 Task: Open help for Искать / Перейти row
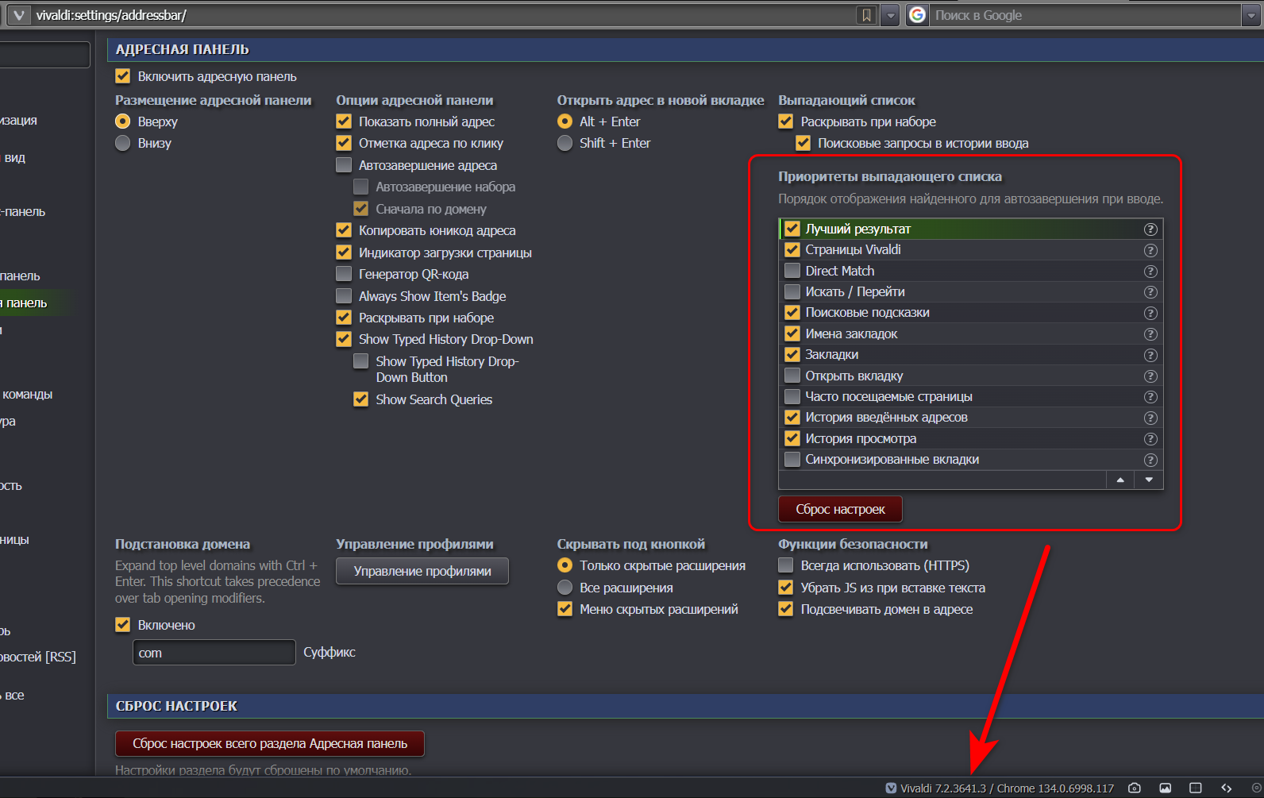[1150, 292]
